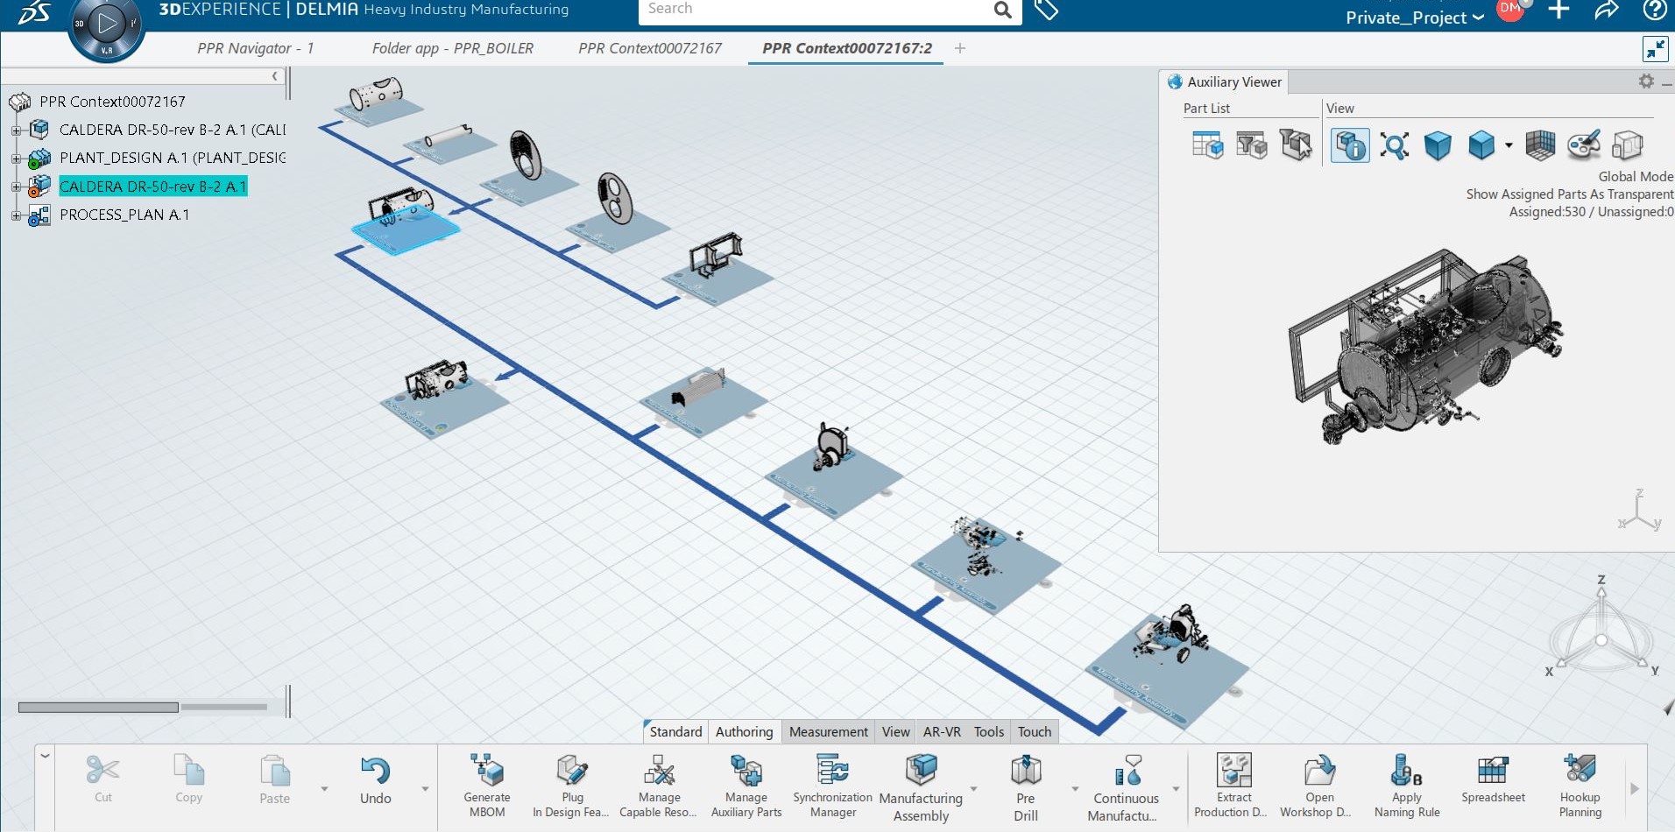Start the Synchronization Manager

[832, 786]
